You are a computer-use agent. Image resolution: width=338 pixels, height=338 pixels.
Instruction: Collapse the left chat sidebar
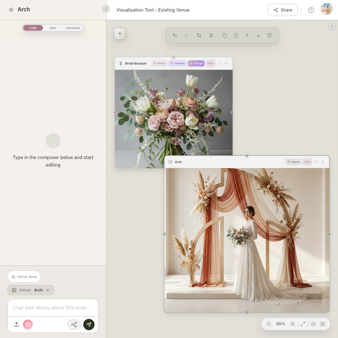click(x=106, y=9)
